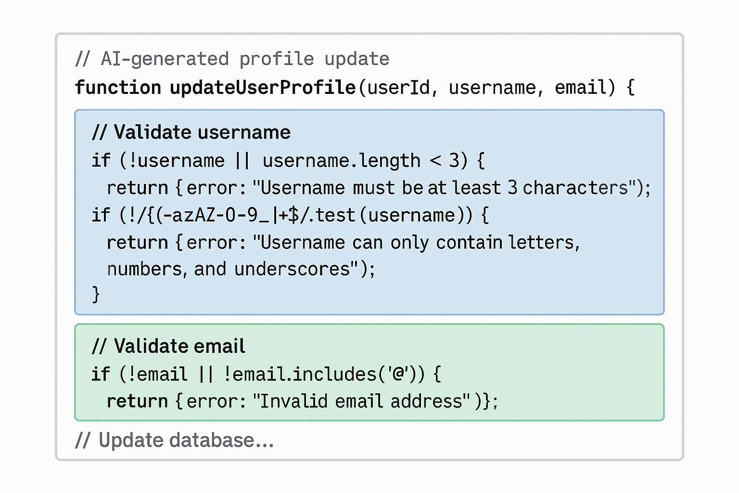Click the Validate username comment
Image resolution: width=739 pixels, height=493 pixels.
(x=191, y=132)
